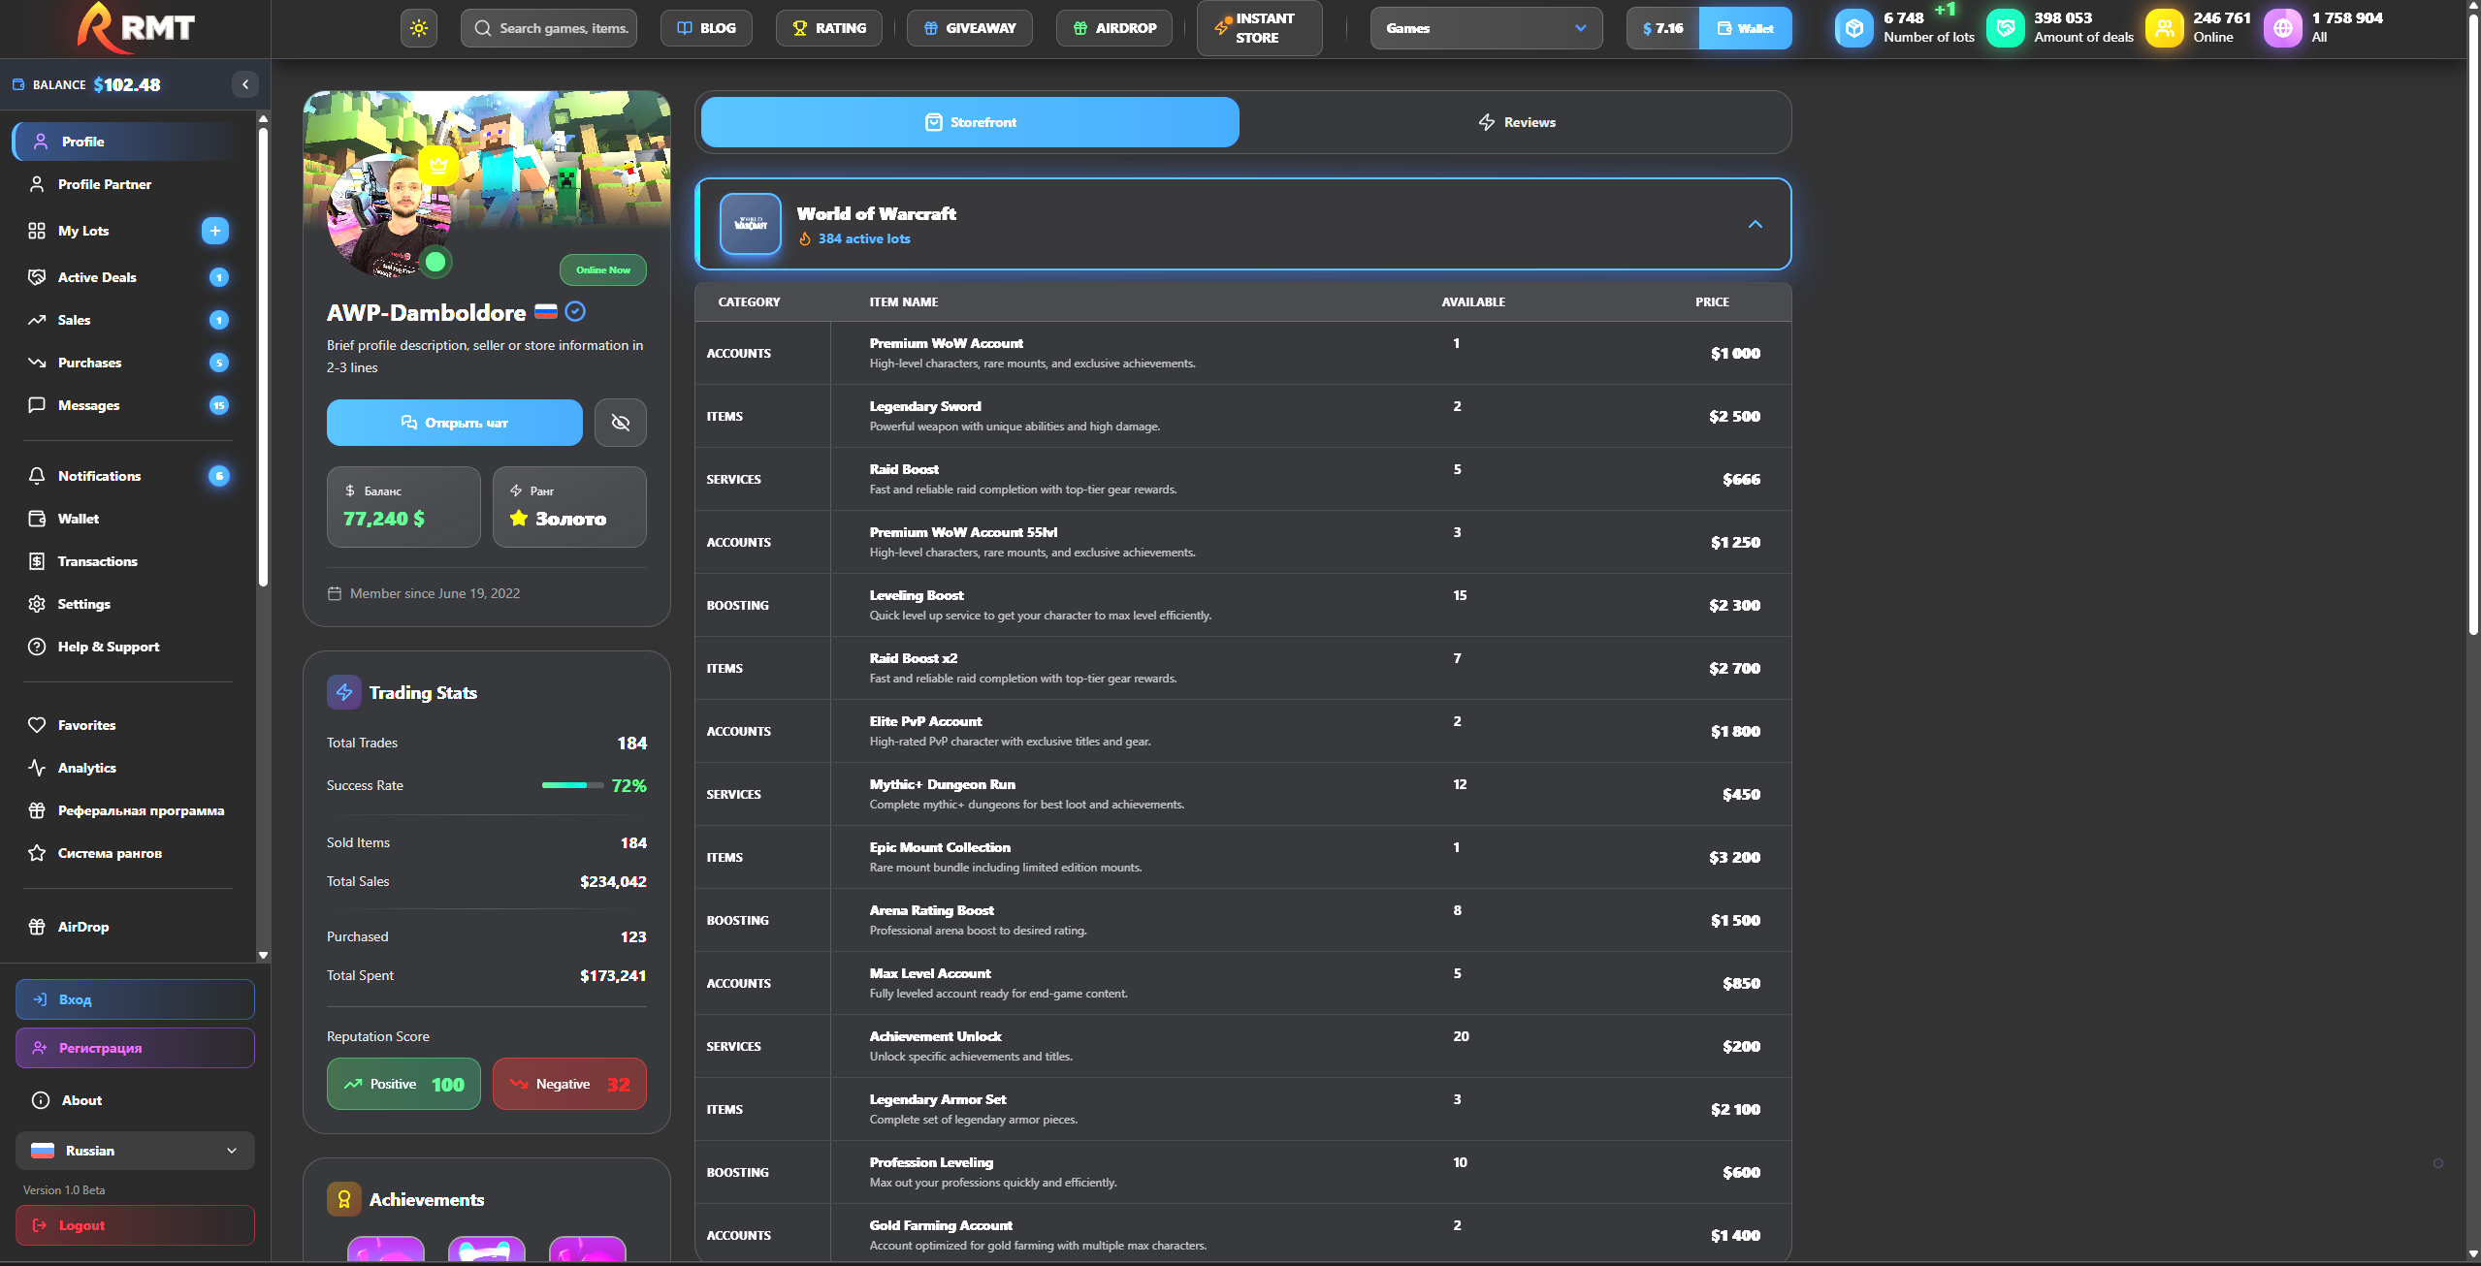Screen dimensions: 2481x1266
Task: Open the AIRDROP top menu
Action: pos(1113,28)
